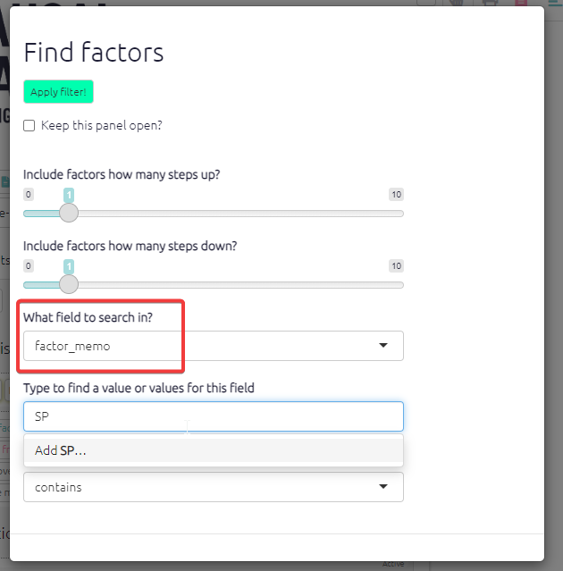The image size is (563, 571).
Task: Click the steps down slider handle
Action: [69, 284]
